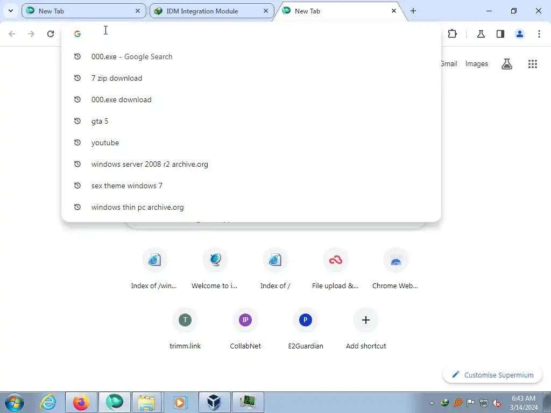Image resolution: width=551 pixels, height=413 pixels.
Task: Open Action Center flag icon
Action: [x=470, y=403]
